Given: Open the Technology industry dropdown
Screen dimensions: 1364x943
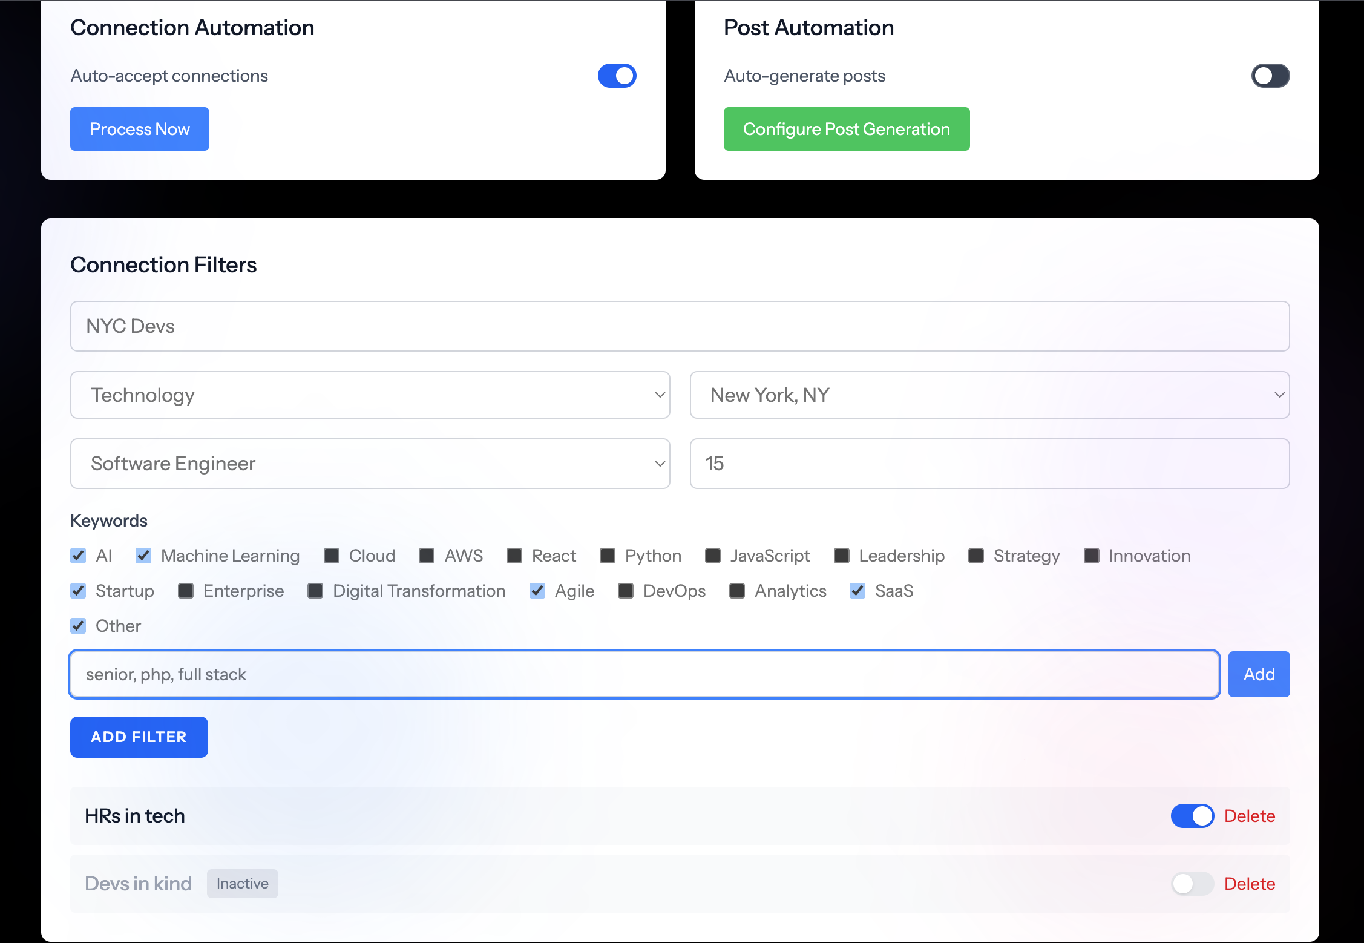Looking at the screenshot, I should 370,395.
